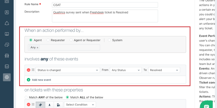Open the Forums chat icon
217x108 pixels.
7,45
